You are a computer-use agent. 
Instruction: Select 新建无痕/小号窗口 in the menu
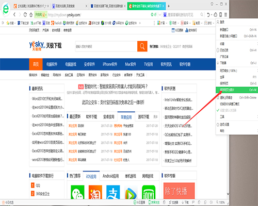point(237,36)
